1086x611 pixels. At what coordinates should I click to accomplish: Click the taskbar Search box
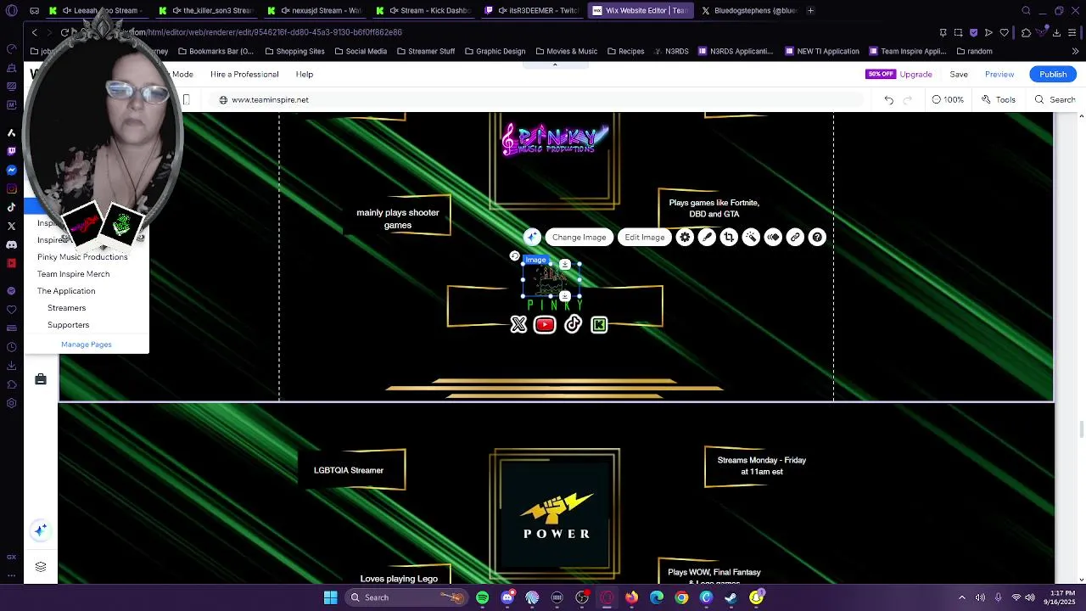(x=406, y=597)
